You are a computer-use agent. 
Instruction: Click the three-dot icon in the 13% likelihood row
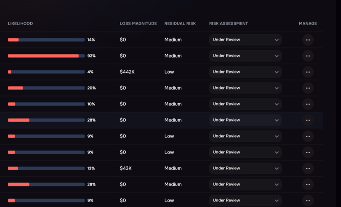(308, 169)
